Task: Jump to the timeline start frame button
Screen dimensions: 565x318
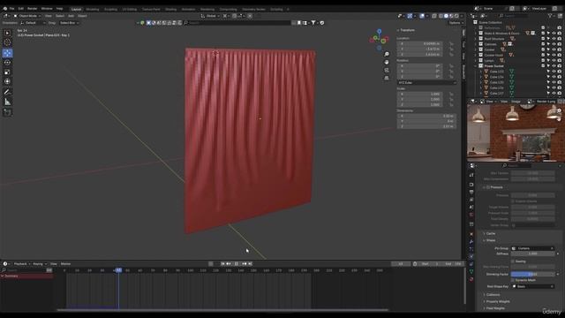Action: (222, 264)
